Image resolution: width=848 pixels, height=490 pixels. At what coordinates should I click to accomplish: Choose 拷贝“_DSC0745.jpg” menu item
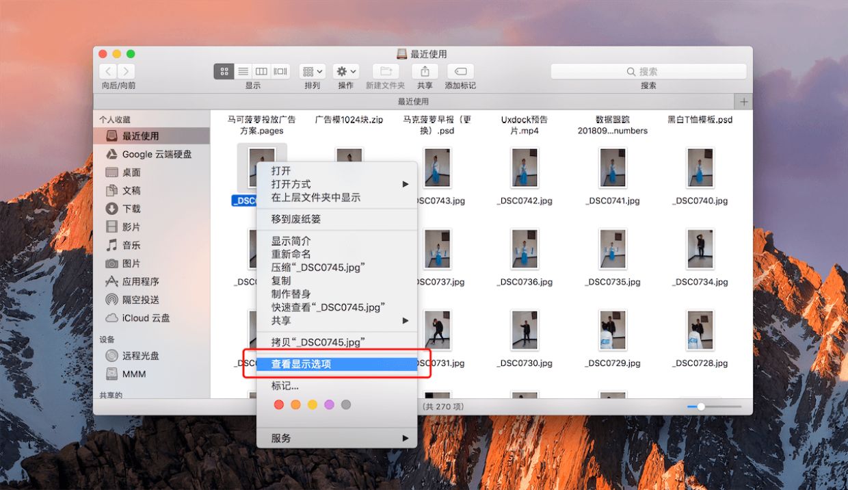click(336, 342)
